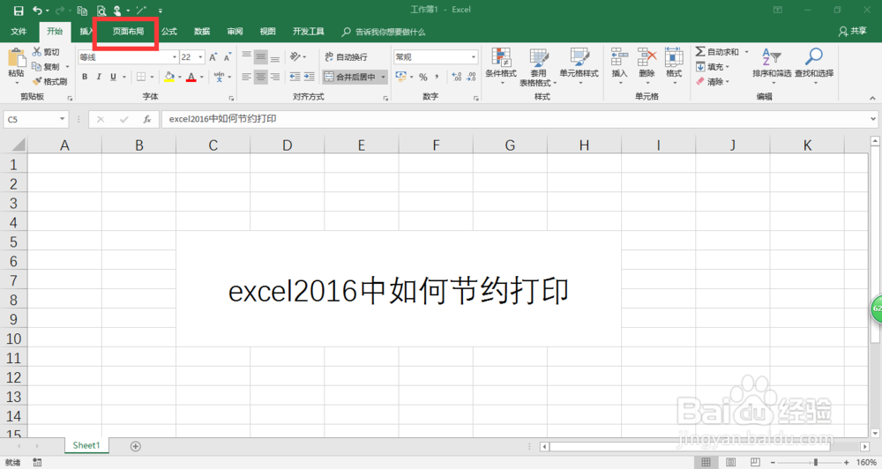This screenshot has width=882, height=469.
Task: Open print preview from quick access toolbar
Action: coord(101,11)
